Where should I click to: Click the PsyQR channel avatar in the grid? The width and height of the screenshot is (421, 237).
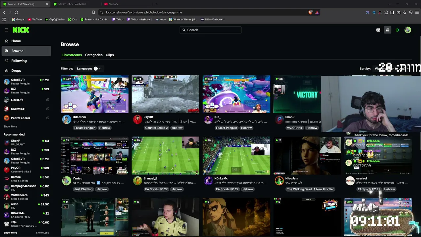point(137,120)
